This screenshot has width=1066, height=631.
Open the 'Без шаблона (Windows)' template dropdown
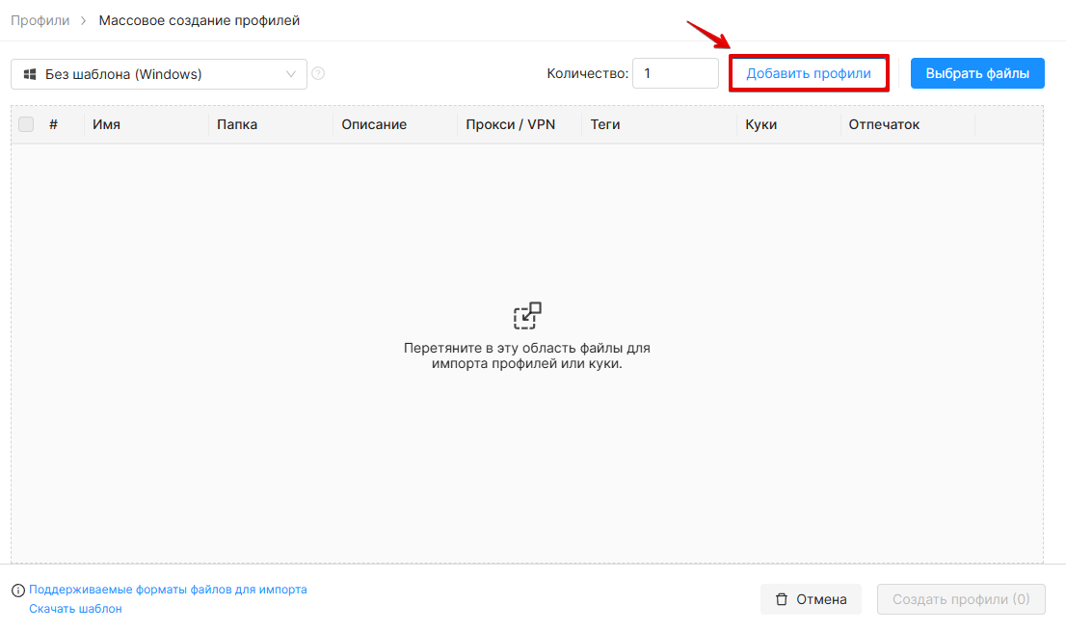tap(158, 74)
